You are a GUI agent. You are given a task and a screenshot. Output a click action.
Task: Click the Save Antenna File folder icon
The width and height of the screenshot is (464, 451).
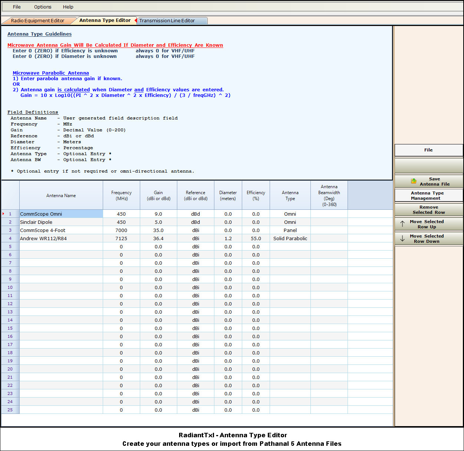coord(414,181)
